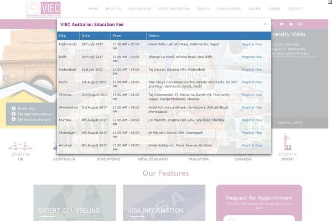Register Now for the Hyderabad fair
332x221 pixels.
252,70
